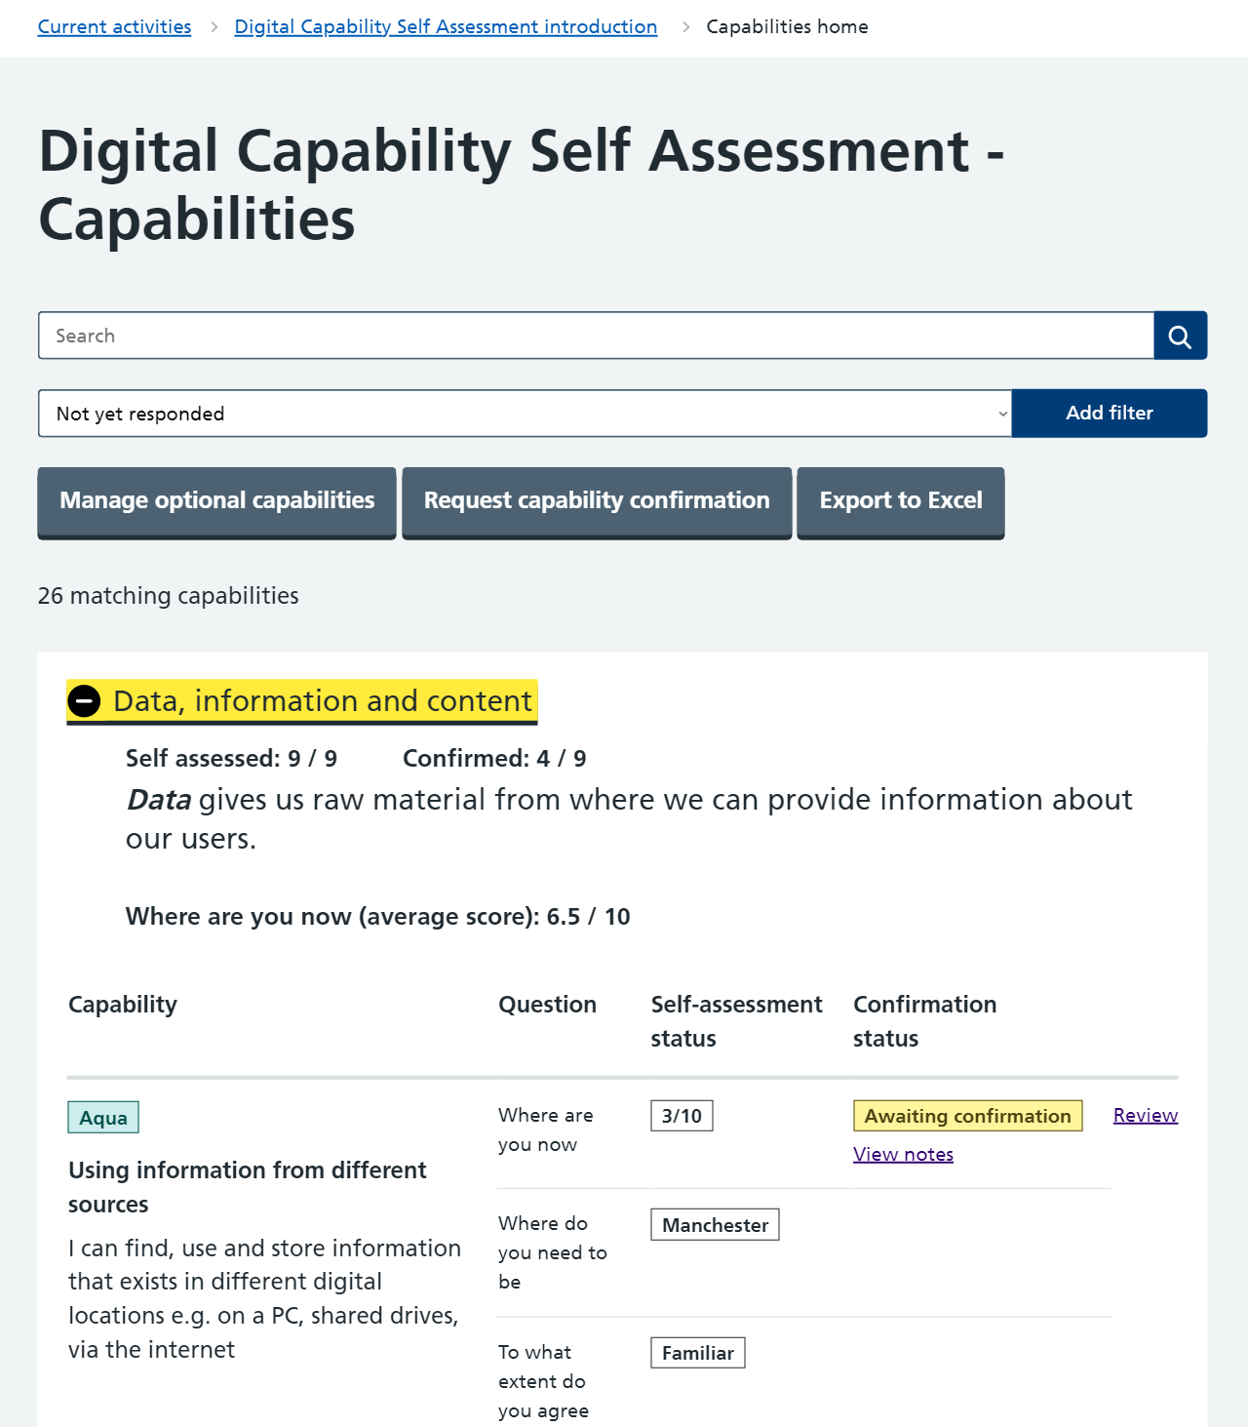Click 'Self assessed: 9 / 9' text
This screenshot has height=1427, width=1248.
231,759
